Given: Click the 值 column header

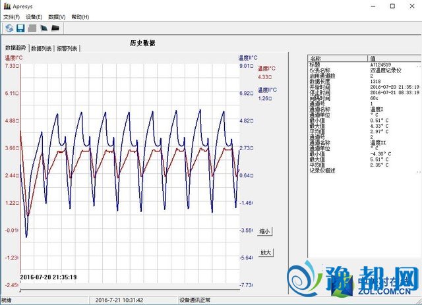Looking at the screenshot, I should coord(373,59).
